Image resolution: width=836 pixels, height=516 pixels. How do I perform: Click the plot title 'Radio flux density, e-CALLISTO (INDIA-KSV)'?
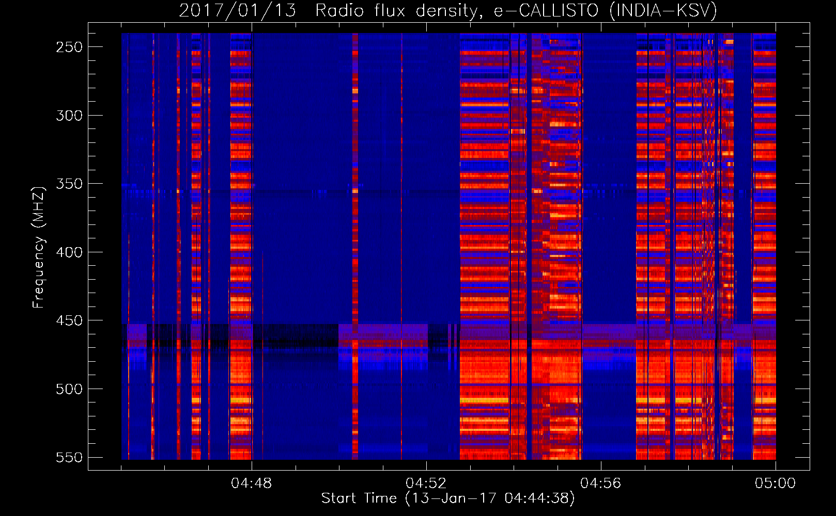tap(516, 10)
